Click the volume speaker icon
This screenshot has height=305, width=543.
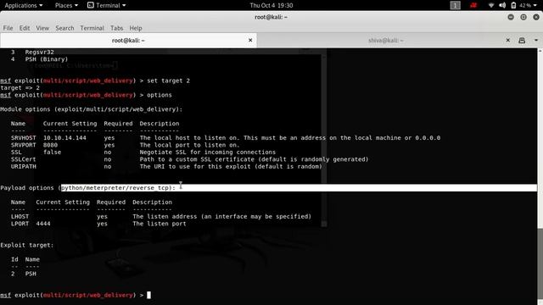(502, 5)
